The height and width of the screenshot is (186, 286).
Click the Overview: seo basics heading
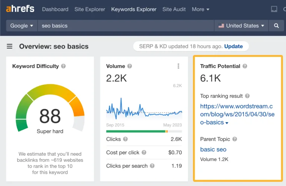tap(54, 46)
